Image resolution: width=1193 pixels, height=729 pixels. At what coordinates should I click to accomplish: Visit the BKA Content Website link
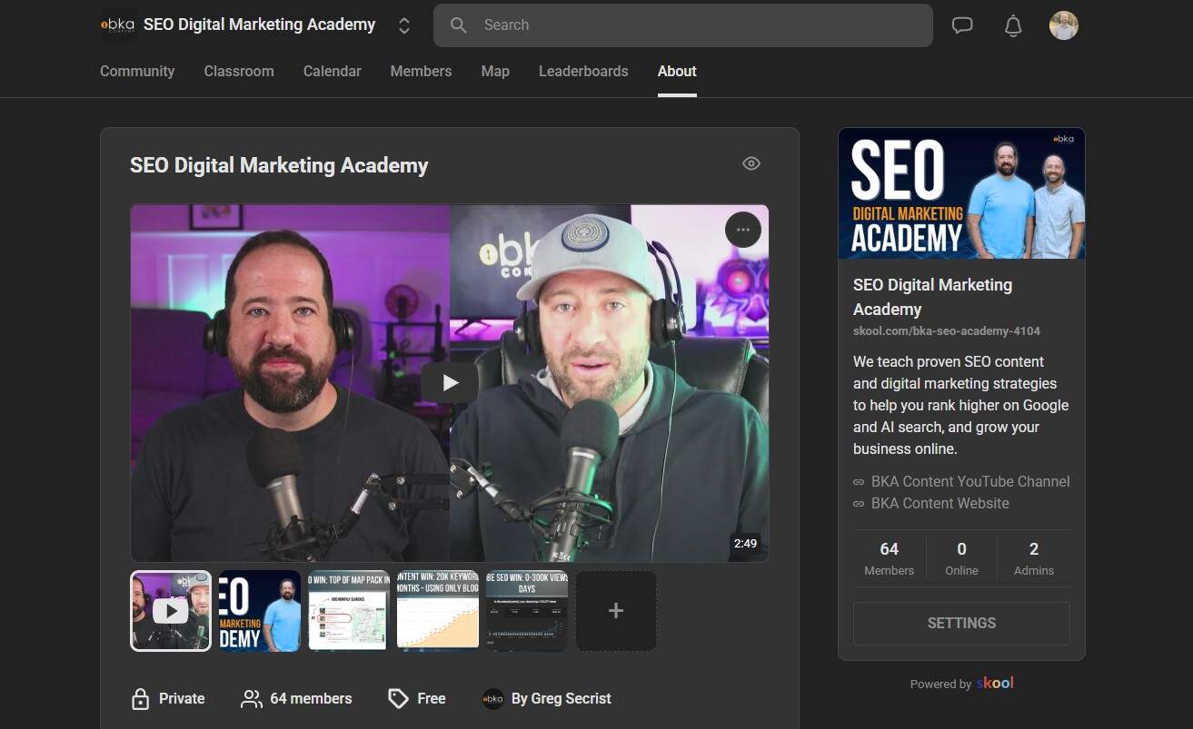939,503
